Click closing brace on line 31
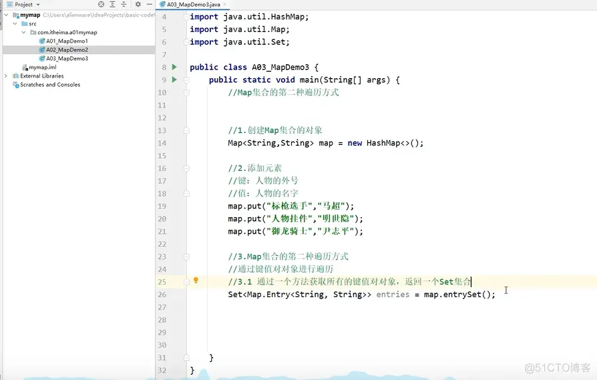The image size is (597, 380). [211, 358]
